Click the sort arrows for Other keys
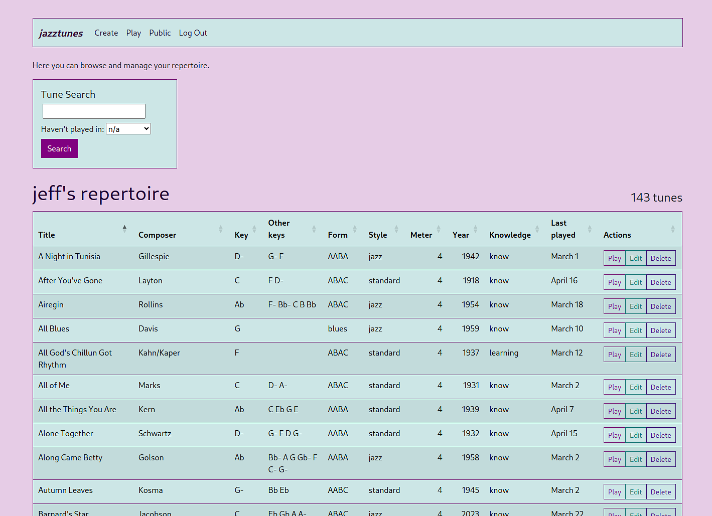712x516 pixels. click(314, 229)
